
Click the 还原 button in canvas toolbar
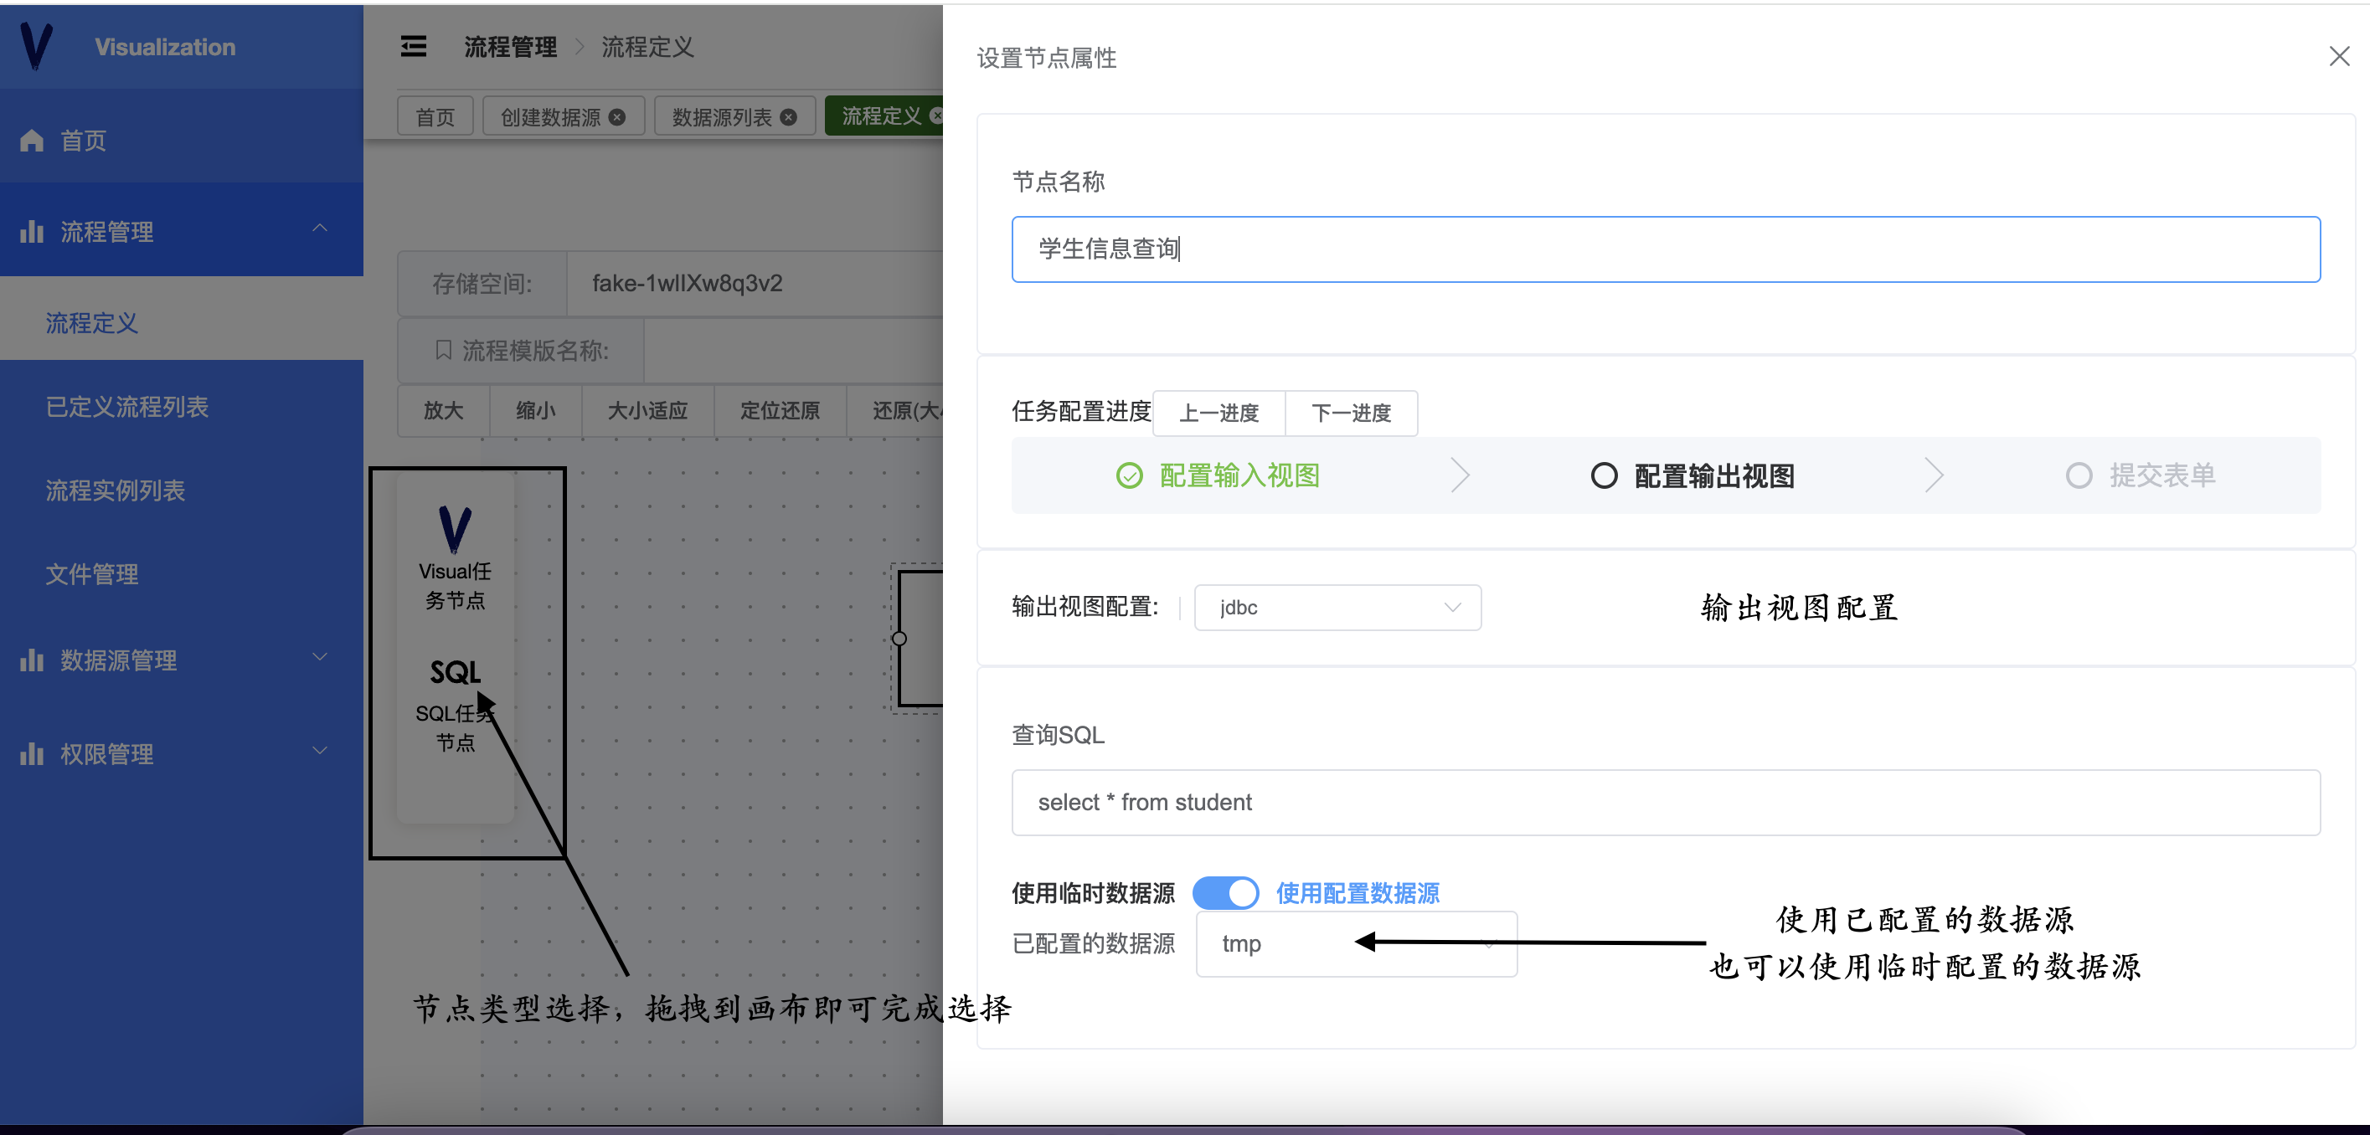click(x=895, y=410)
